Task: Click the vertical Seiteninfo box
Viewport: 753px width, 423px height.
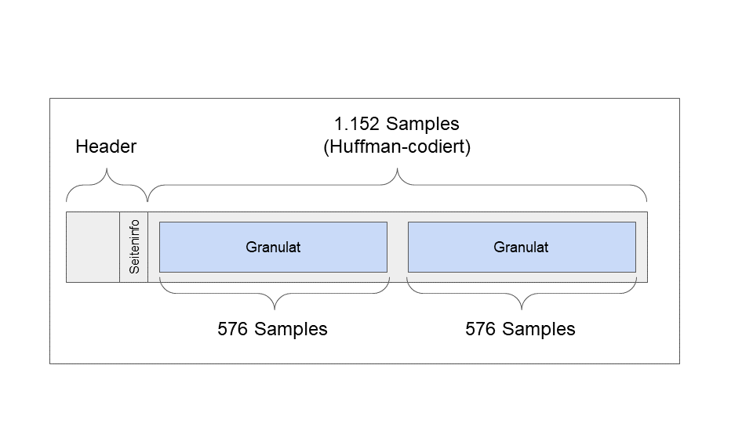Action: pyautogui.click(x=134, y=247)
